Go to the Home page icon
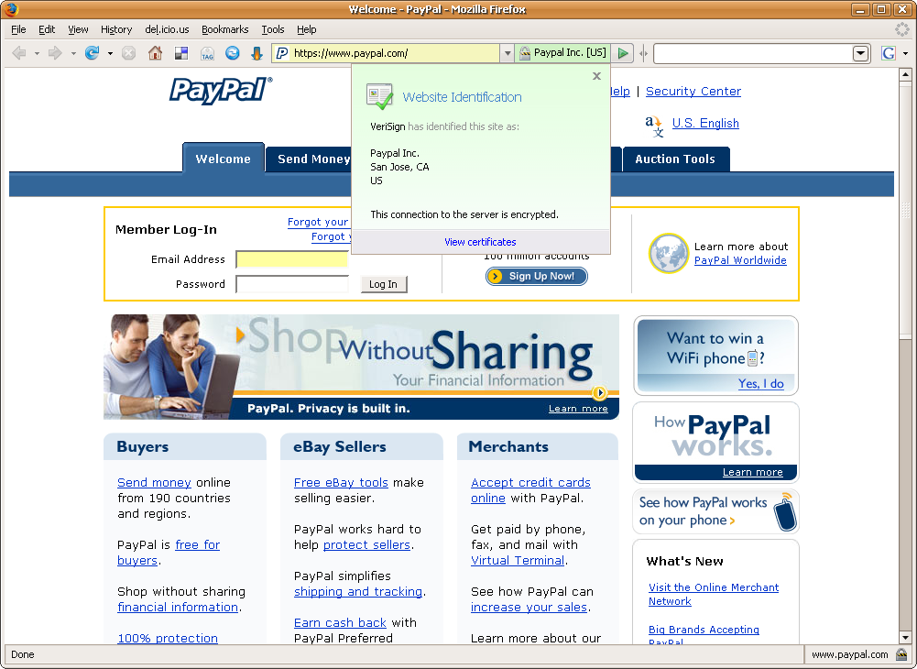The image size is (917, 669). (x=155, y=53)
